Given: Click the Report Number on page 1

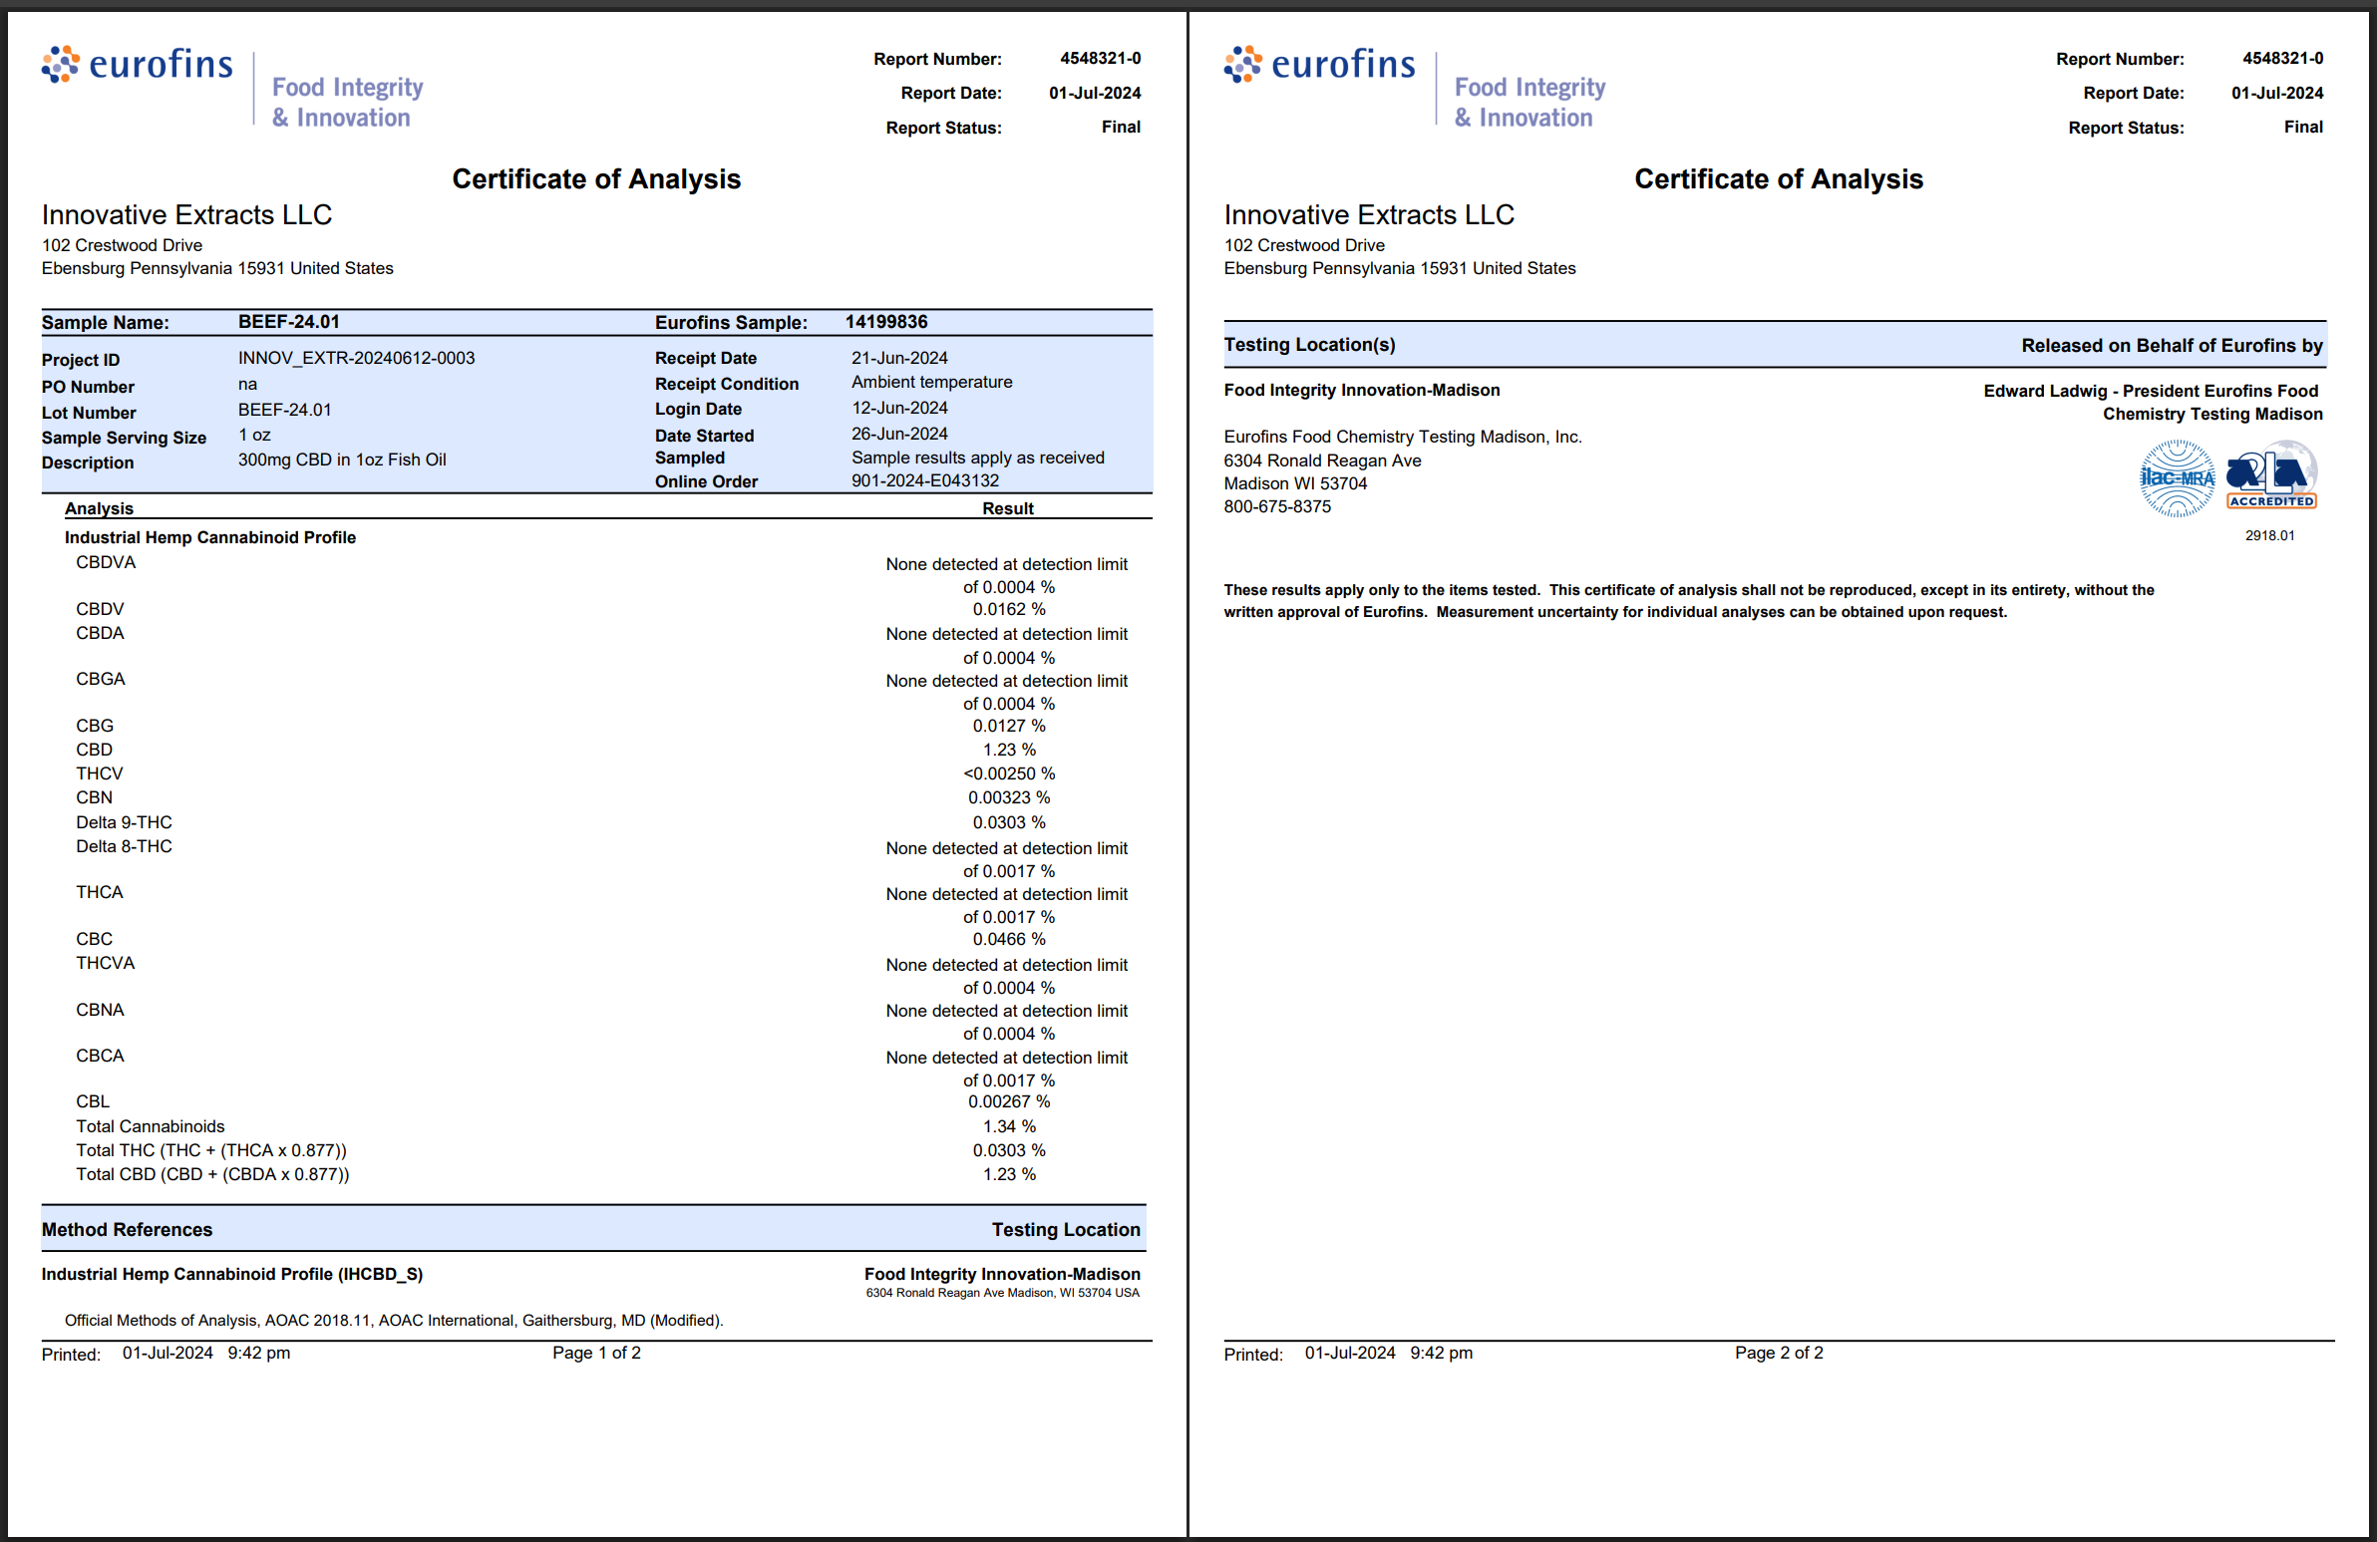Looking at the screenshot, I should 1100,58.
